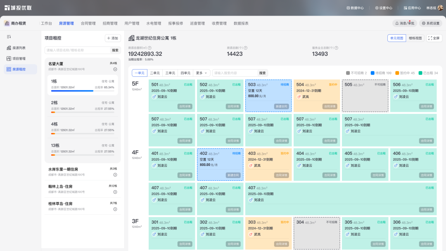This screenshot has width=446, height=251.
Task: Select the 项目管理 sidebar icon
Action: (x=8, y=58)
